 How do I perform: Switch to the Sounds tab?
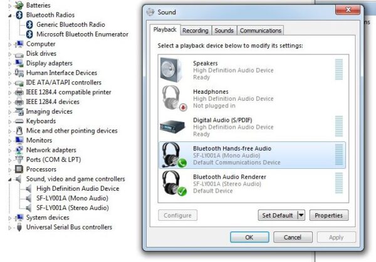[x=224, y=30]
